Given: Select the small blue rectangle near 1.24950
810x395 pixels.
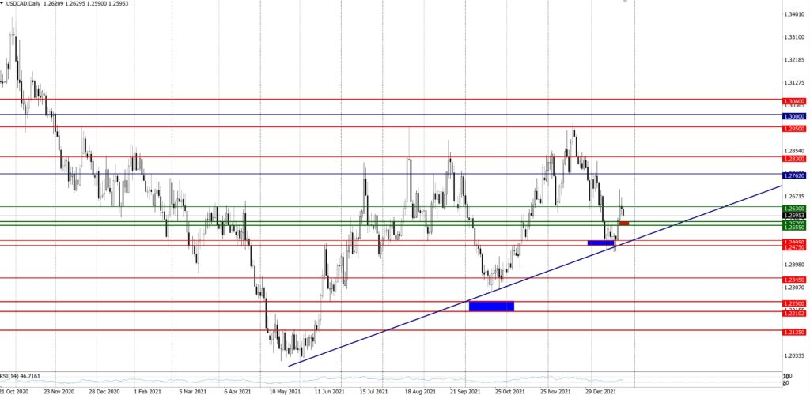Looking at the screenshot, I should (x=601, y=243).
